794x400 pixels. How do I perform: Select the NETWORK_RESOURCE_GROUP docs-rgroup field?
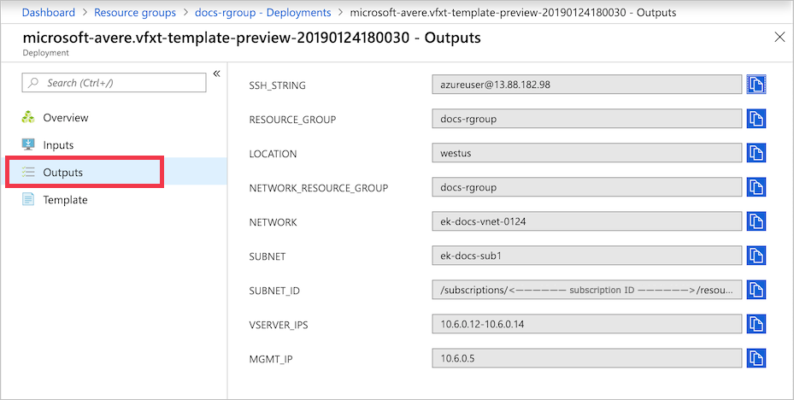[x=587, y=187]
